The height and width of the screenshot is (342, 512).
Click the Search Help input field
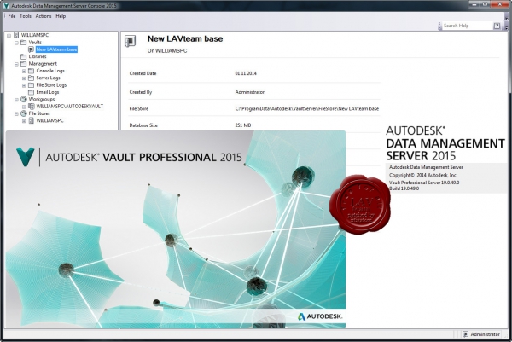click(467, 26)
